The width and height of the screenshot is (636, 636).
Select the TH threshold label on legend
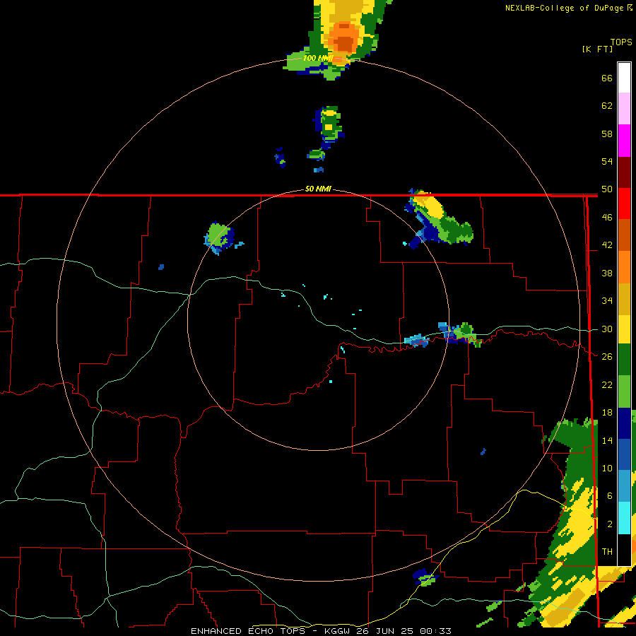click(607, 552)
